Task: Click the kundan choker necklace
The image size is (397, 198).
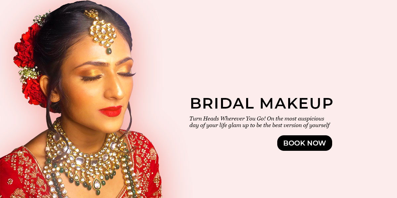Action: (x=89, y=155)
